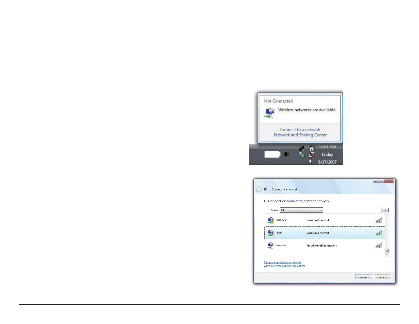The width and height of the screenshot is (419, 324).
Task: Click the Not Connected status text
Action: tap(278, 101)
